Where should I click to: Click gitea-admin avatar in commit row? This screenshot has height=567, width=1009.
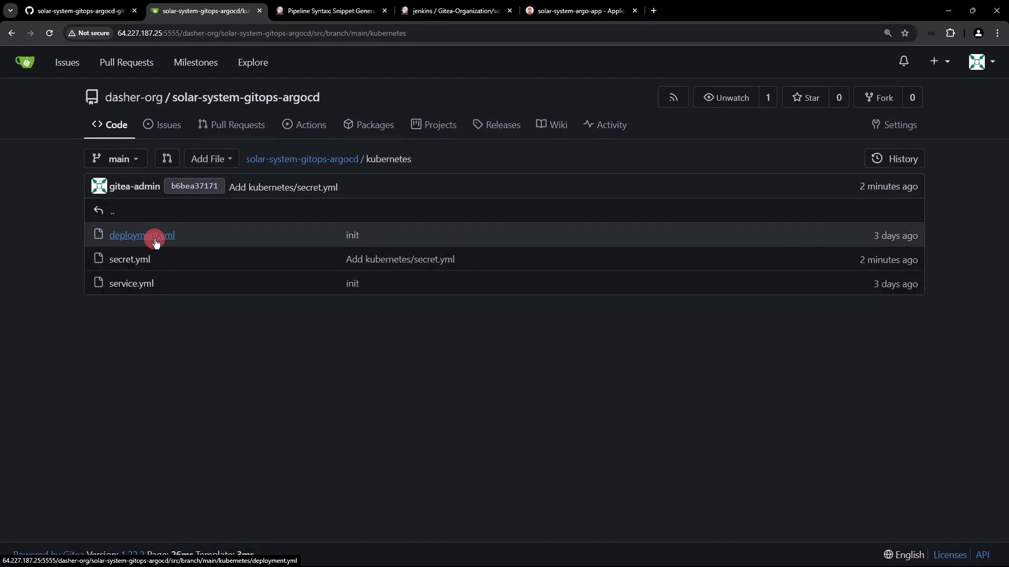pyautogui.click(x=99, y=186)
